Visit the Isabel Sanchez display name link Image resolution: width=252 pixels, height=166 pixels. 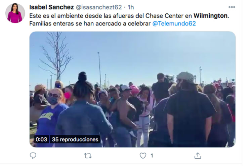(x=51, y=7)
